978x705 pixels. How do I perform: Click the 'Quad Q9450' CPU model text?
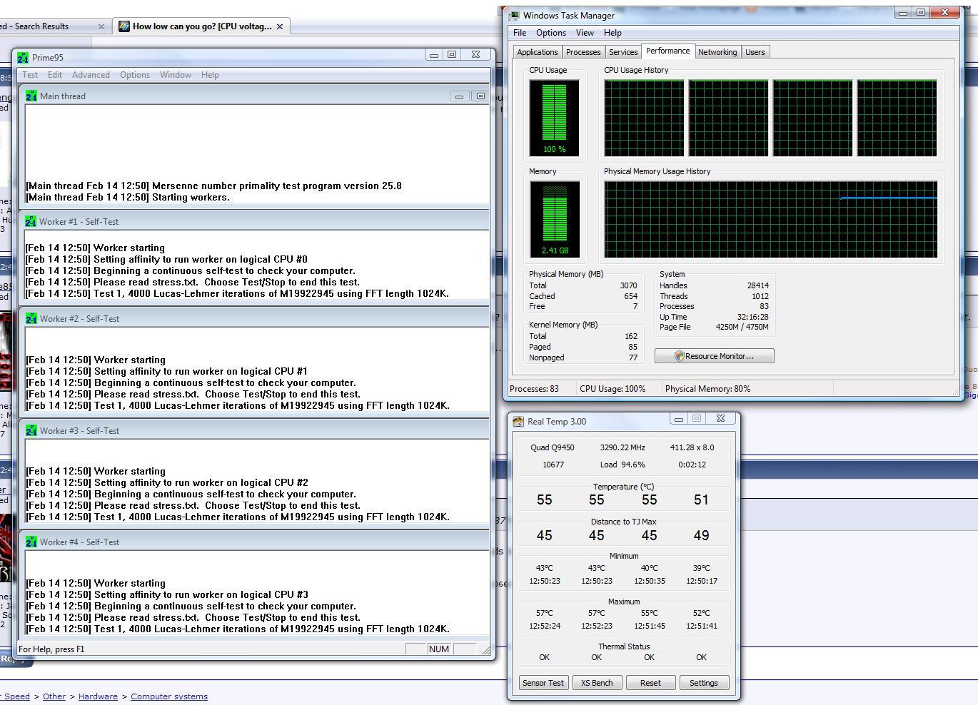(x=552, y=447)
